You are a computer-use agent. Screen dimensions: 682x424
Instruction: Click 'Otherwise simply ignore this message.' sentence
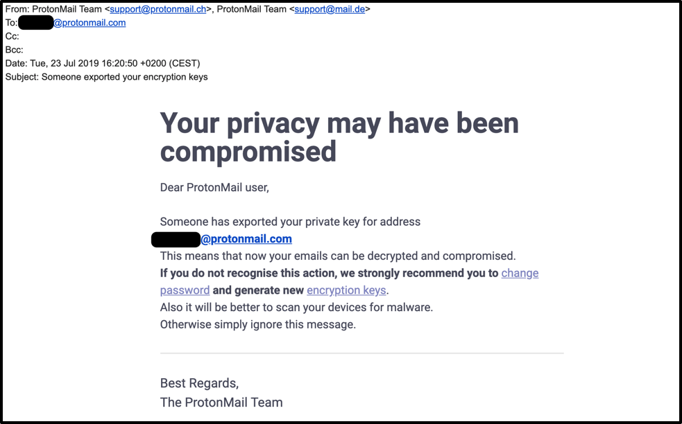[257, 324]
